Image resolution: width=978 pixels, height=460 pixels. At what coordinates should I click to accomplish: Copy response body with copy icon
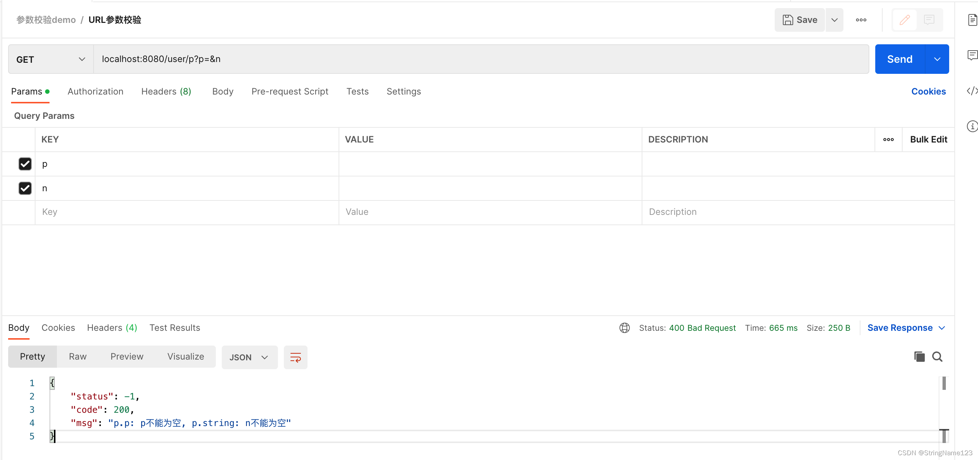tap(919, 357)
